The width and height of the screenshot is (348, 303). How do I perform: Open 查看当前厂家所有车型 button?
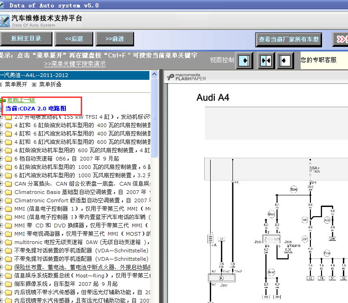point(289,39)
